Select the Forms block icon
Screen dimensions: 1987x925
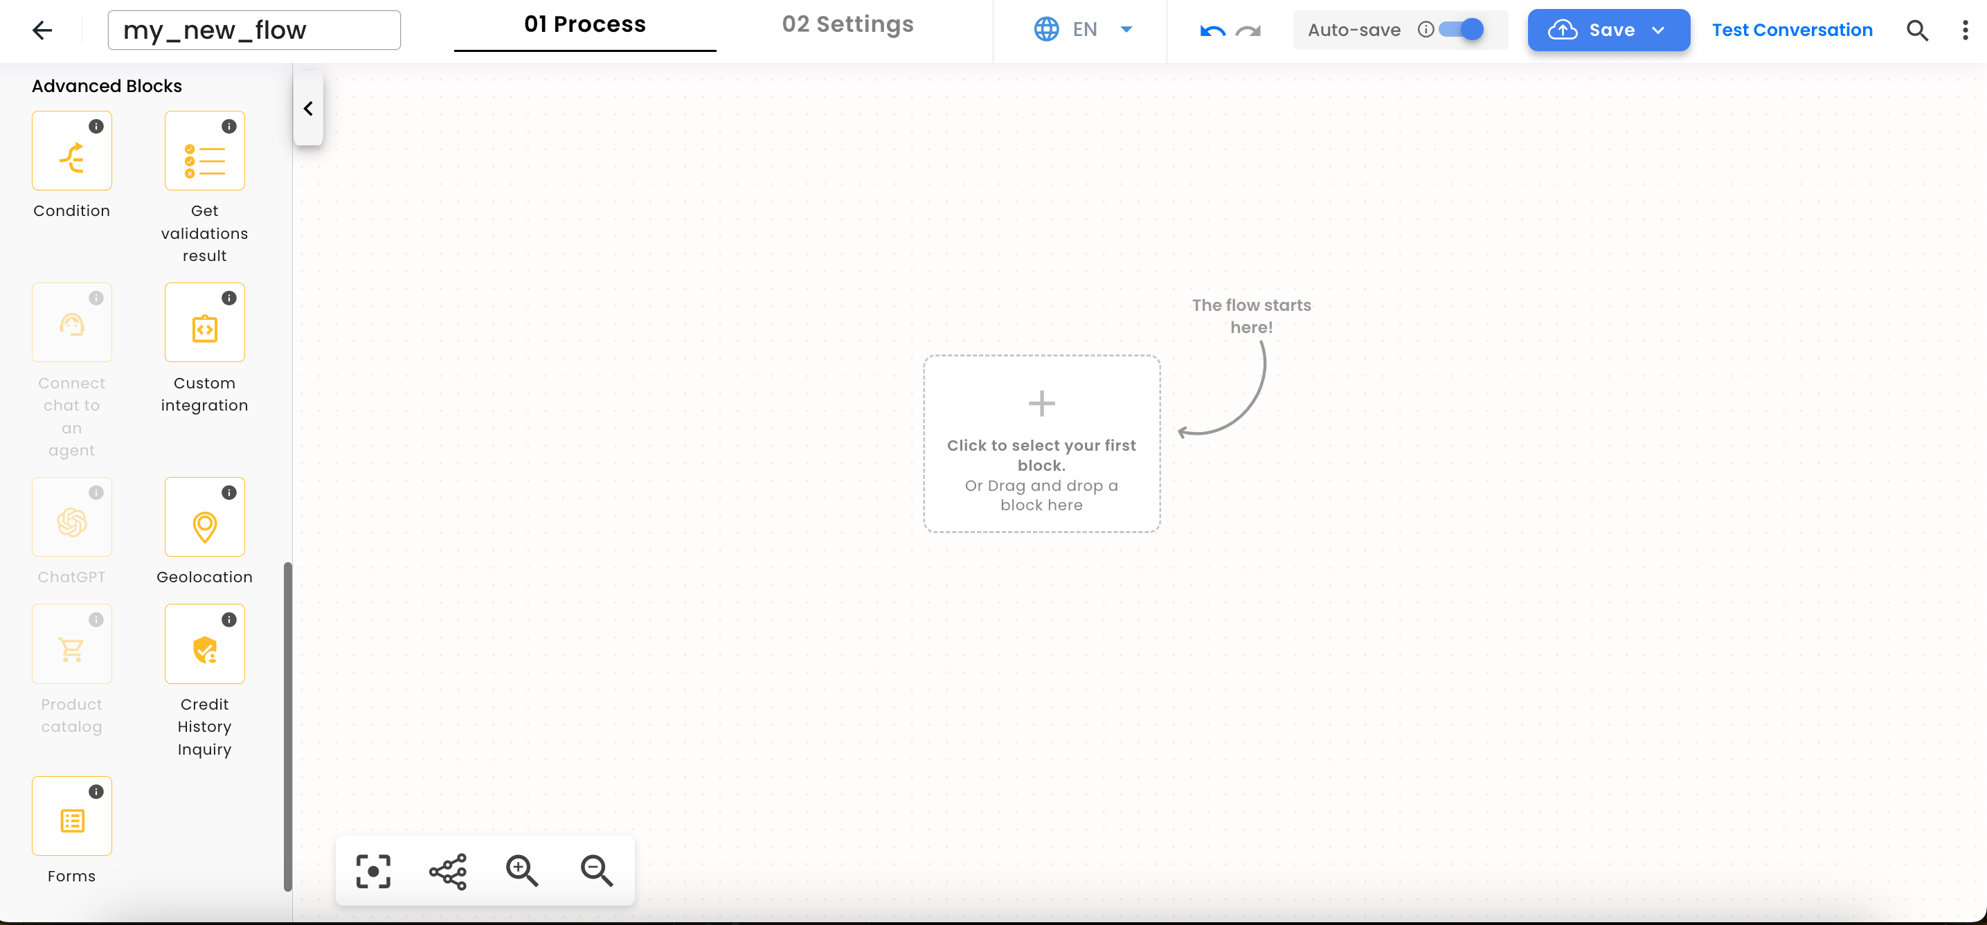tap(72, 816)
